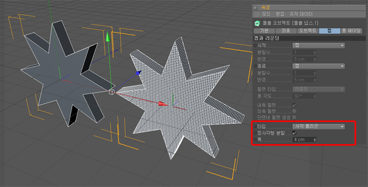
Task: Click the keyframe dot beside 타입
Action: point(255,127)
